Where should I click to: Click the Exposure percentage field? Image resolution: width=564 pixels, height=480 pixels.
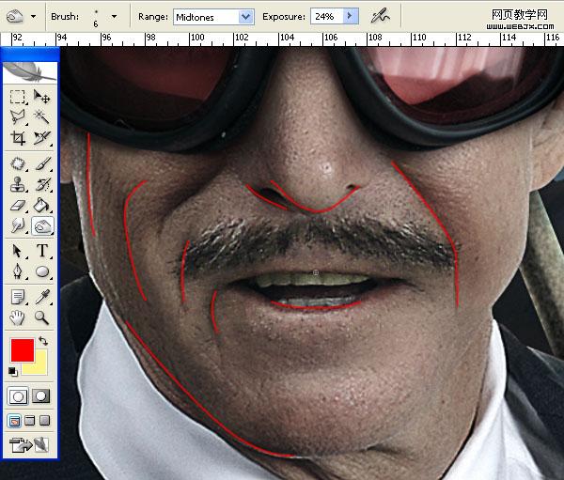(324, 17)
